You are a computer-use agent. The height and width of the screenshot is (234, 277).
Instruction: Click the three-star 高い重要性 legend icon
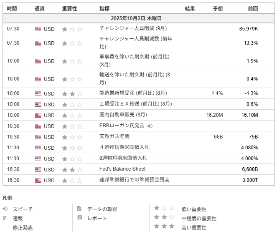164,227
